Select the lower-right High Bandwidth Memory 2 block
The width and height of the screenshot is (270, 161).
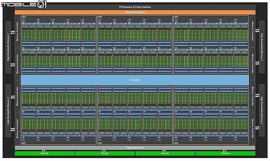coord(262,110)
